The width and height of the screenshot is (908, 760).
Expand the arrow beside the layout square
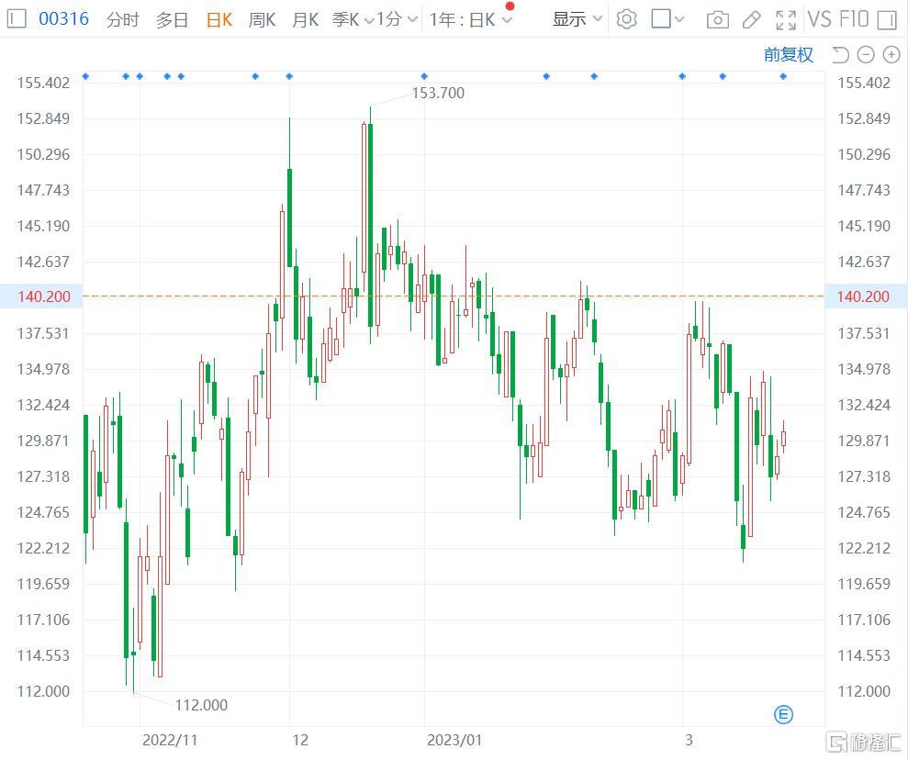(x=679, y=19)
